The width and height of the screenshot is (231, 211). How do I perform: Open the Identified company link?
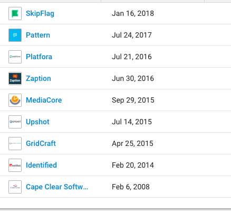pyautogui.click(x=41, y=165)
